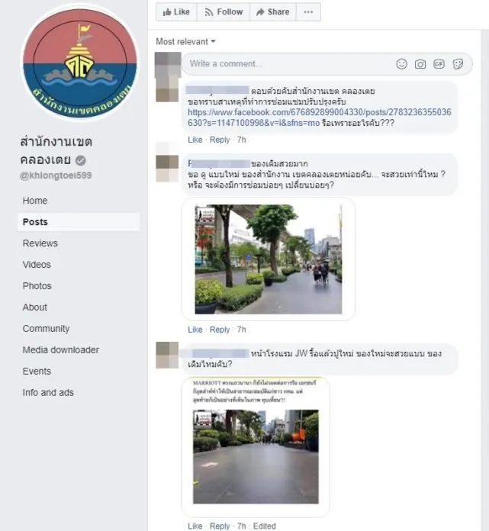Click the emoji smiley icon in comment box
Image resolution: width=489 pixels, height=531 pixels.
click(402, 64)
